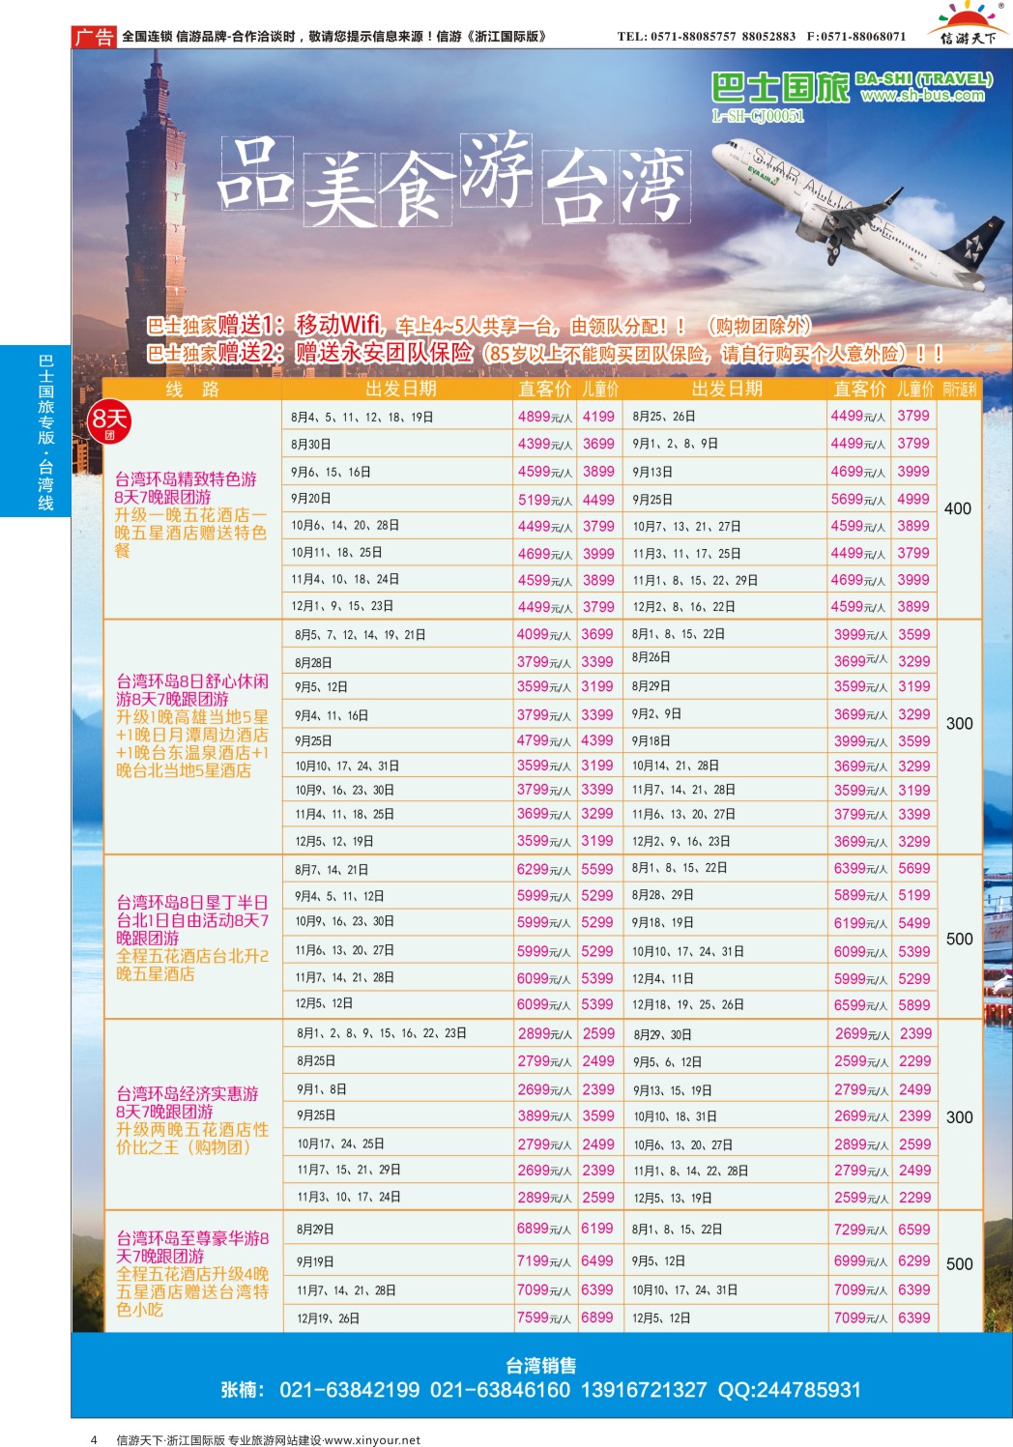Click rebate value 400

pyautogui.click(x=958, y=508)
